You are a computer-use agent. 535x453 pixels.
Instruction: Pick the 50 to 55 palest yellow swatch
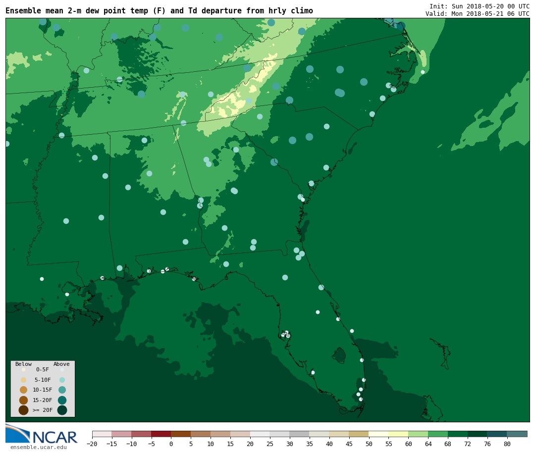click(379, 434)
